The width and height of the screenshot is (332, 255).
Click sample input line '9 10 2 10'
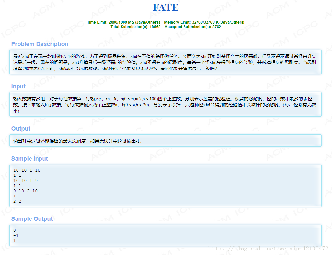pos(25,191)
